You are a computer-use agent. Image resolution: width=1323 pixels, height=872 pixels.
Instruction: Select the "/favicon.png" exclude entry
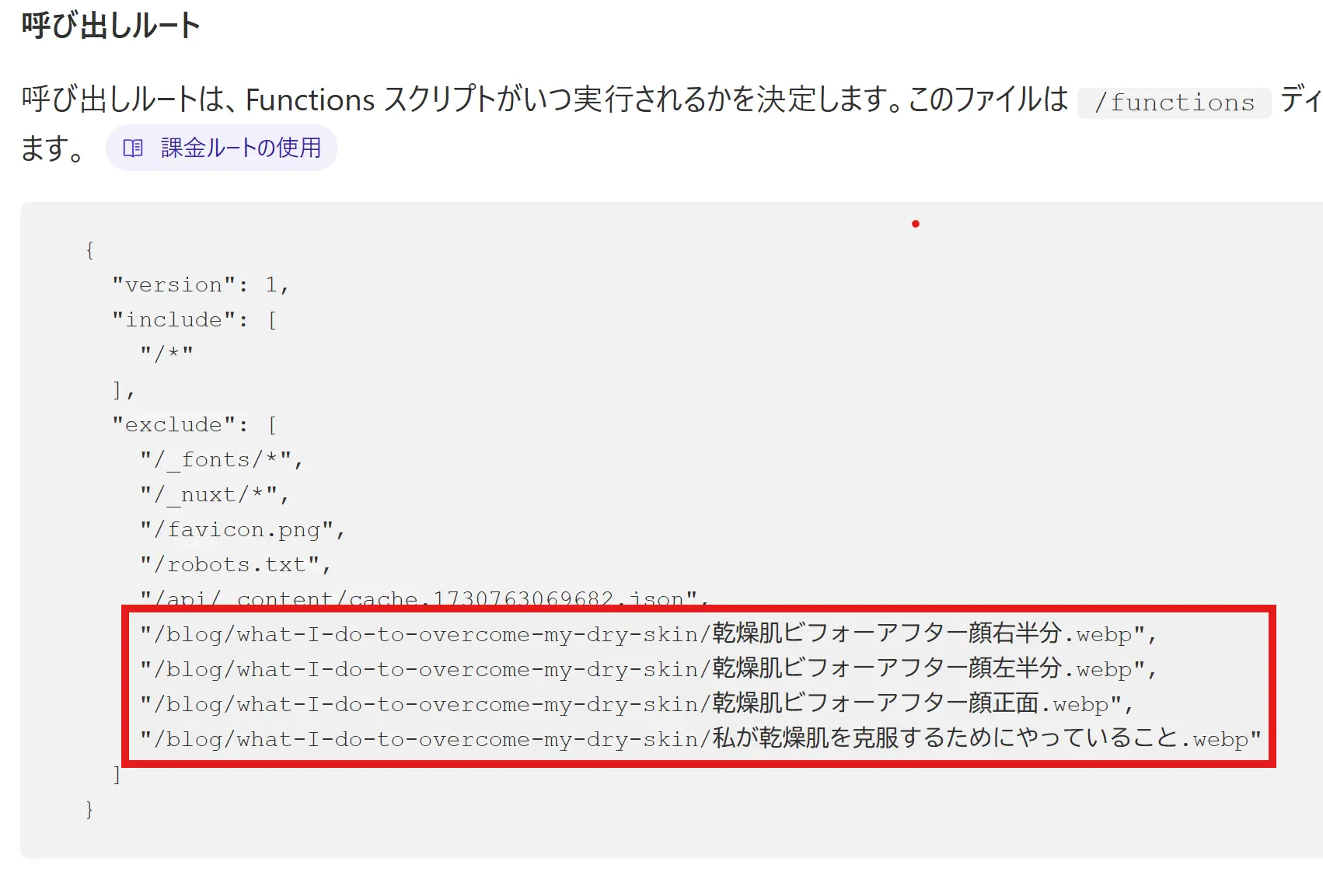tap(243, 530)
